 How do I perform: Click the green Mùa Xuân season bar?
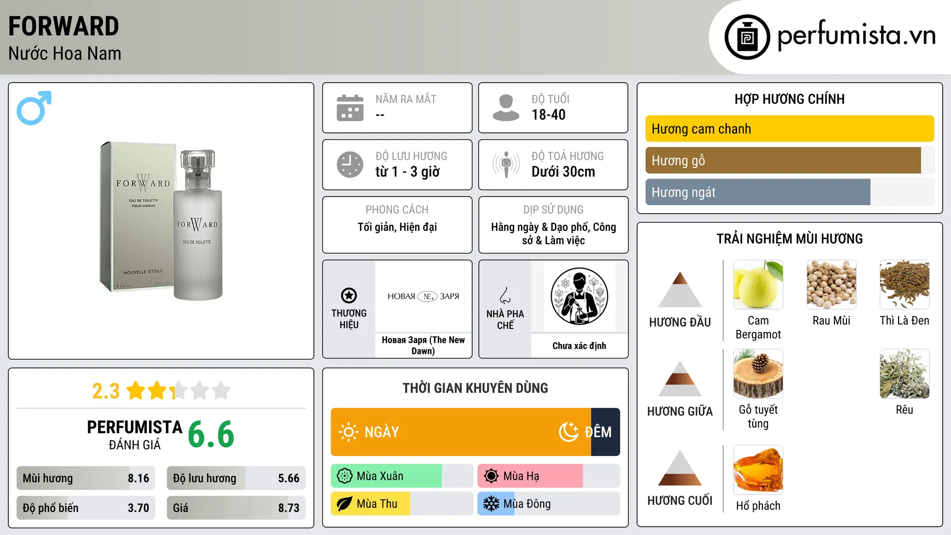click(x=386, y=476)
